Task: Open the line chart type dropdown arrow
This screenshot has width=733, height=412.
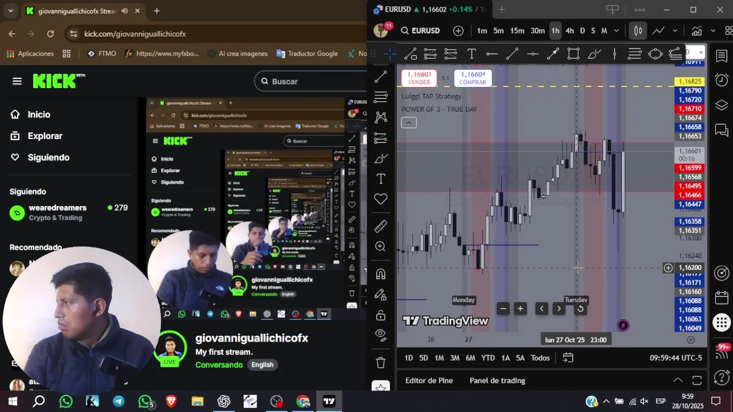Action: click(x=675, y=31)
